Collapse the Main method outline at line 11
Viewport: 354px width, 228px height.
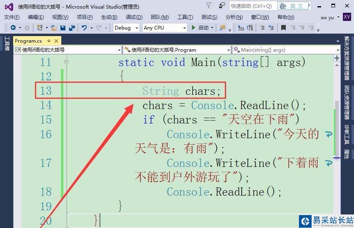point(66,62)
